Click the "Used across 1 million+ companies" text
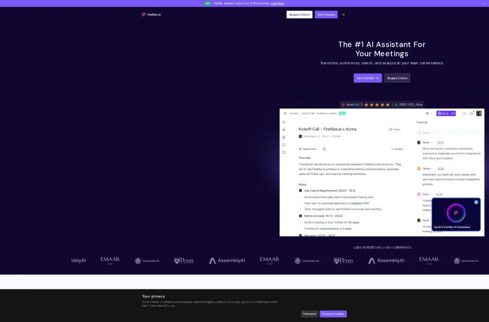Image resolution: width=489 pixels, height=322 pixels. click(x=382, y=247)
